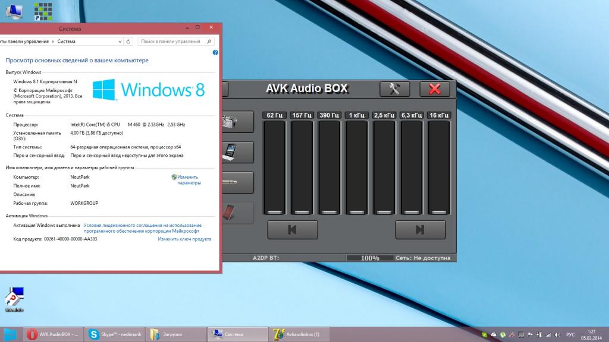
Task: Click the РУС language indicator in tray
Action: (x=570, y=335)
